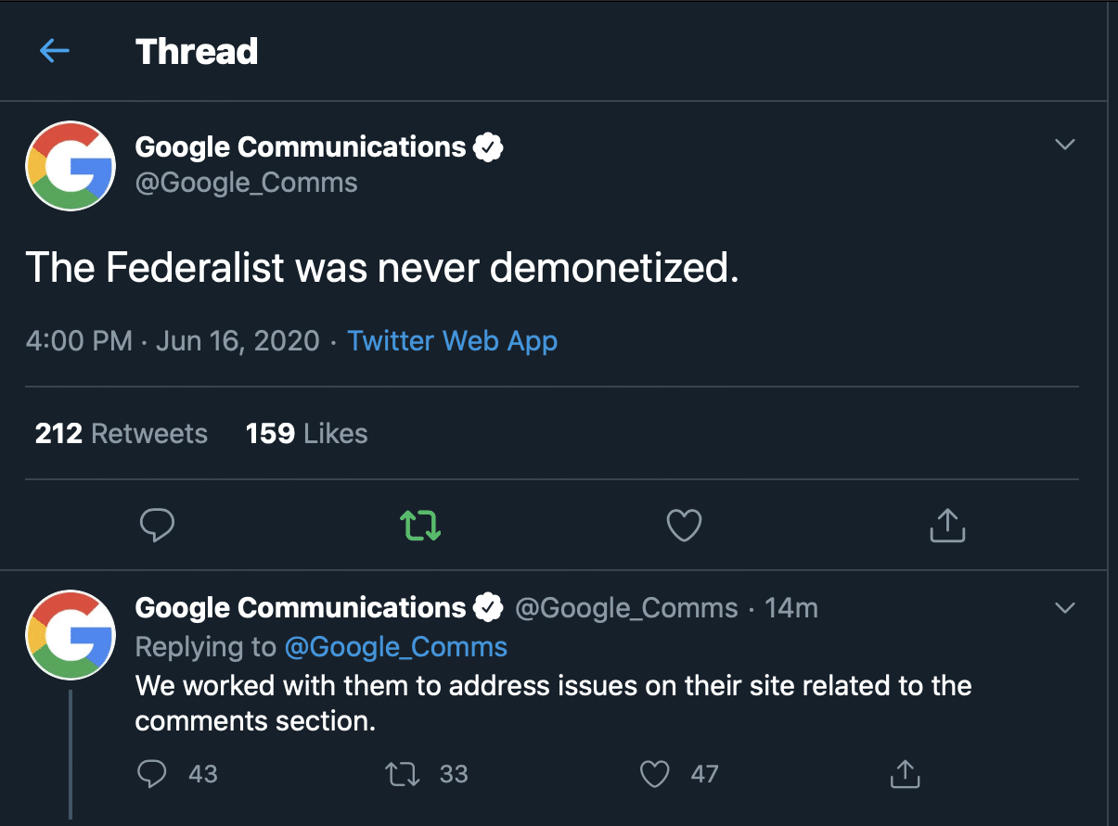Expand the main tweet's options chevron
The width and height of the screenshot is (1118, 826).
1065,145
